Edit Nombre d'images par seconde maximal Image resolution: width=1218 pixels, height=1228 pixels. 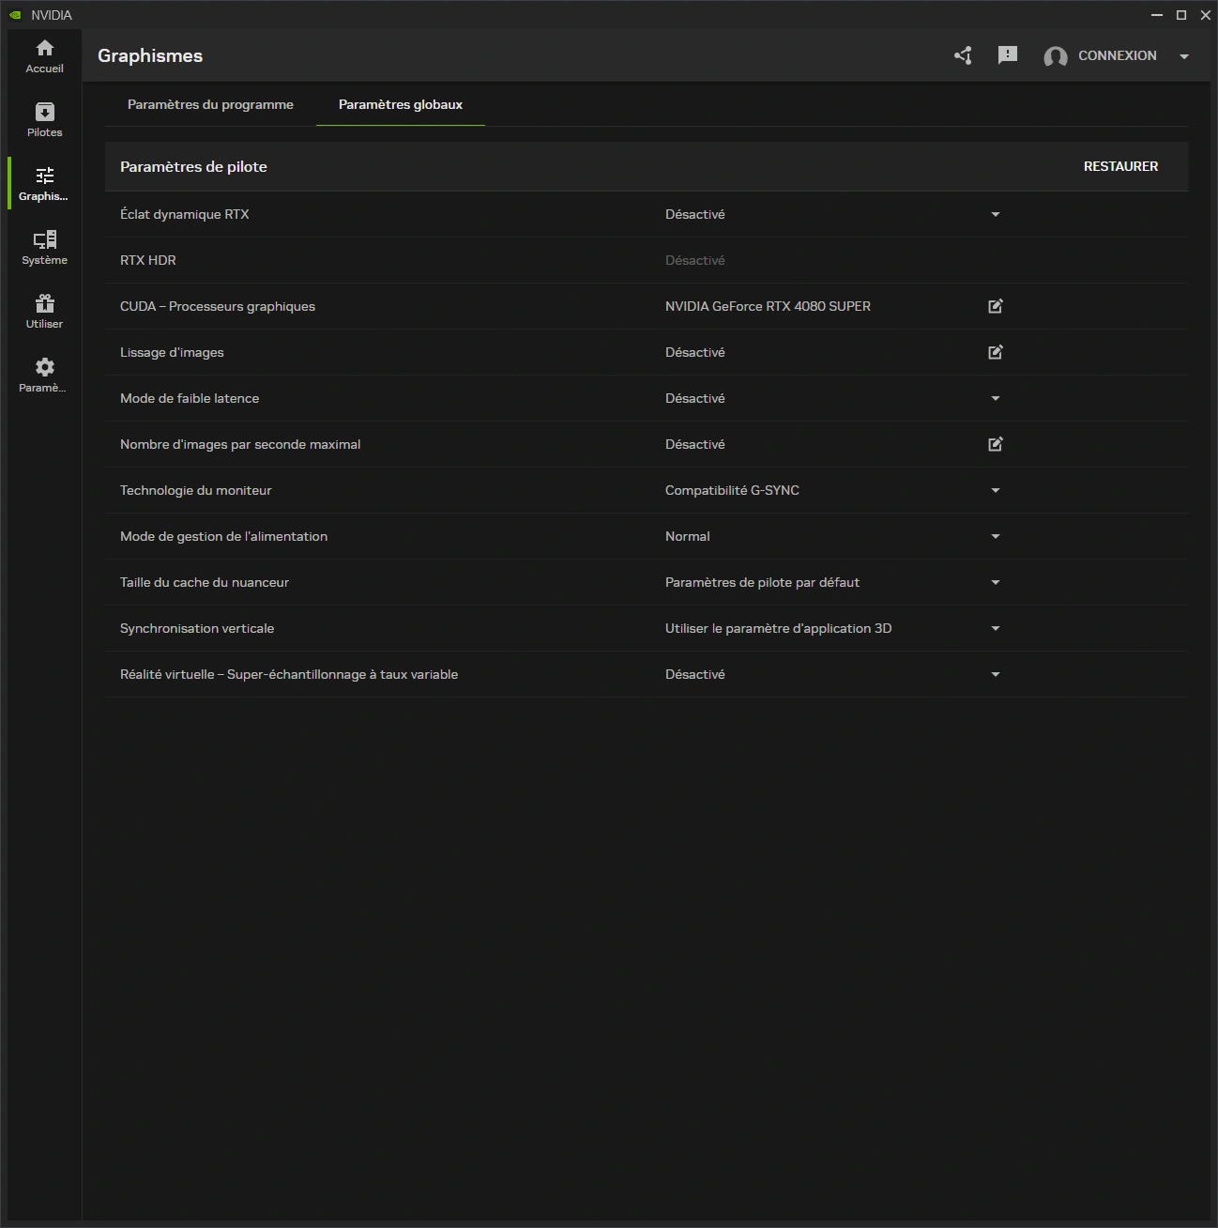(996, 444)
